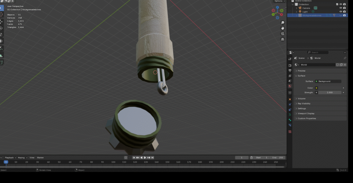
Task: Open the World properties tab icon
Action: click(x=290, y=86)
